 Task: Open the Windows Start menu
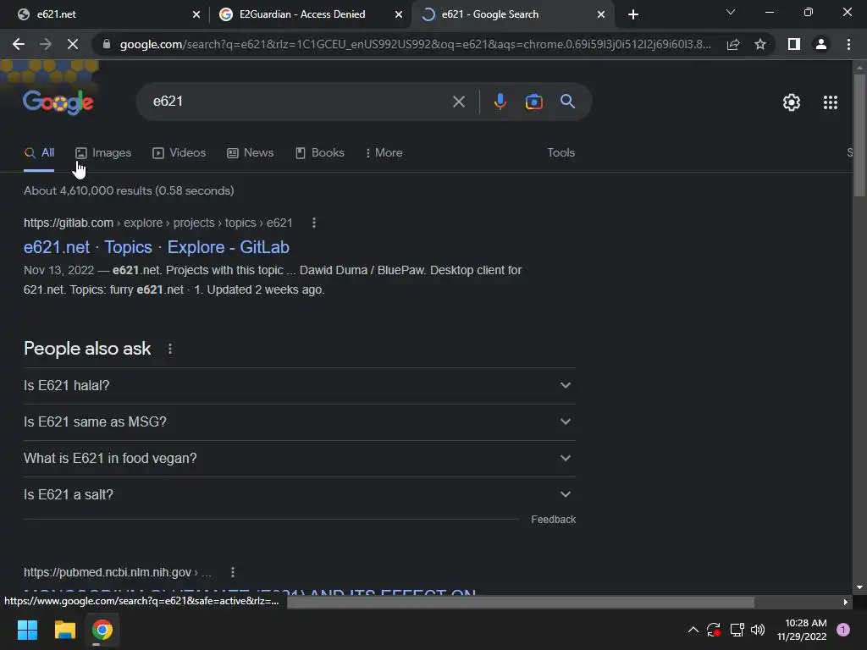coord(27,630)
